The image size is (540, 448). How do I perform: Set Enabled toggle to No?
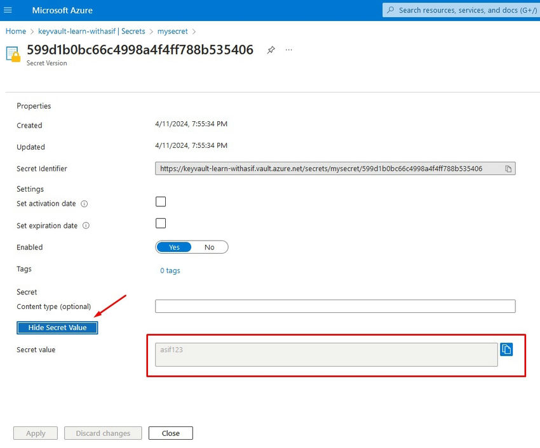(210, 247)
